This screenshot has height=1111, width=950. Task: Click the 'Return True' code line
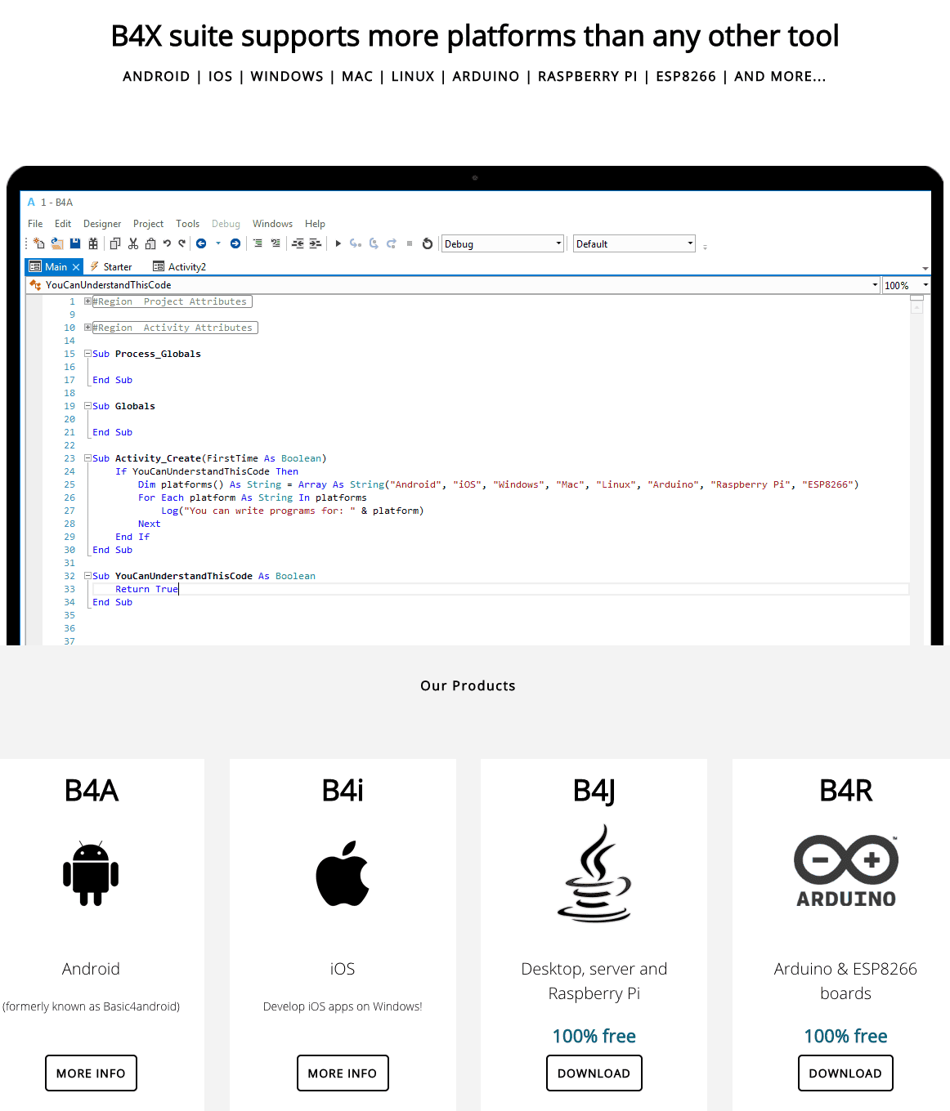tap(146, 589)
